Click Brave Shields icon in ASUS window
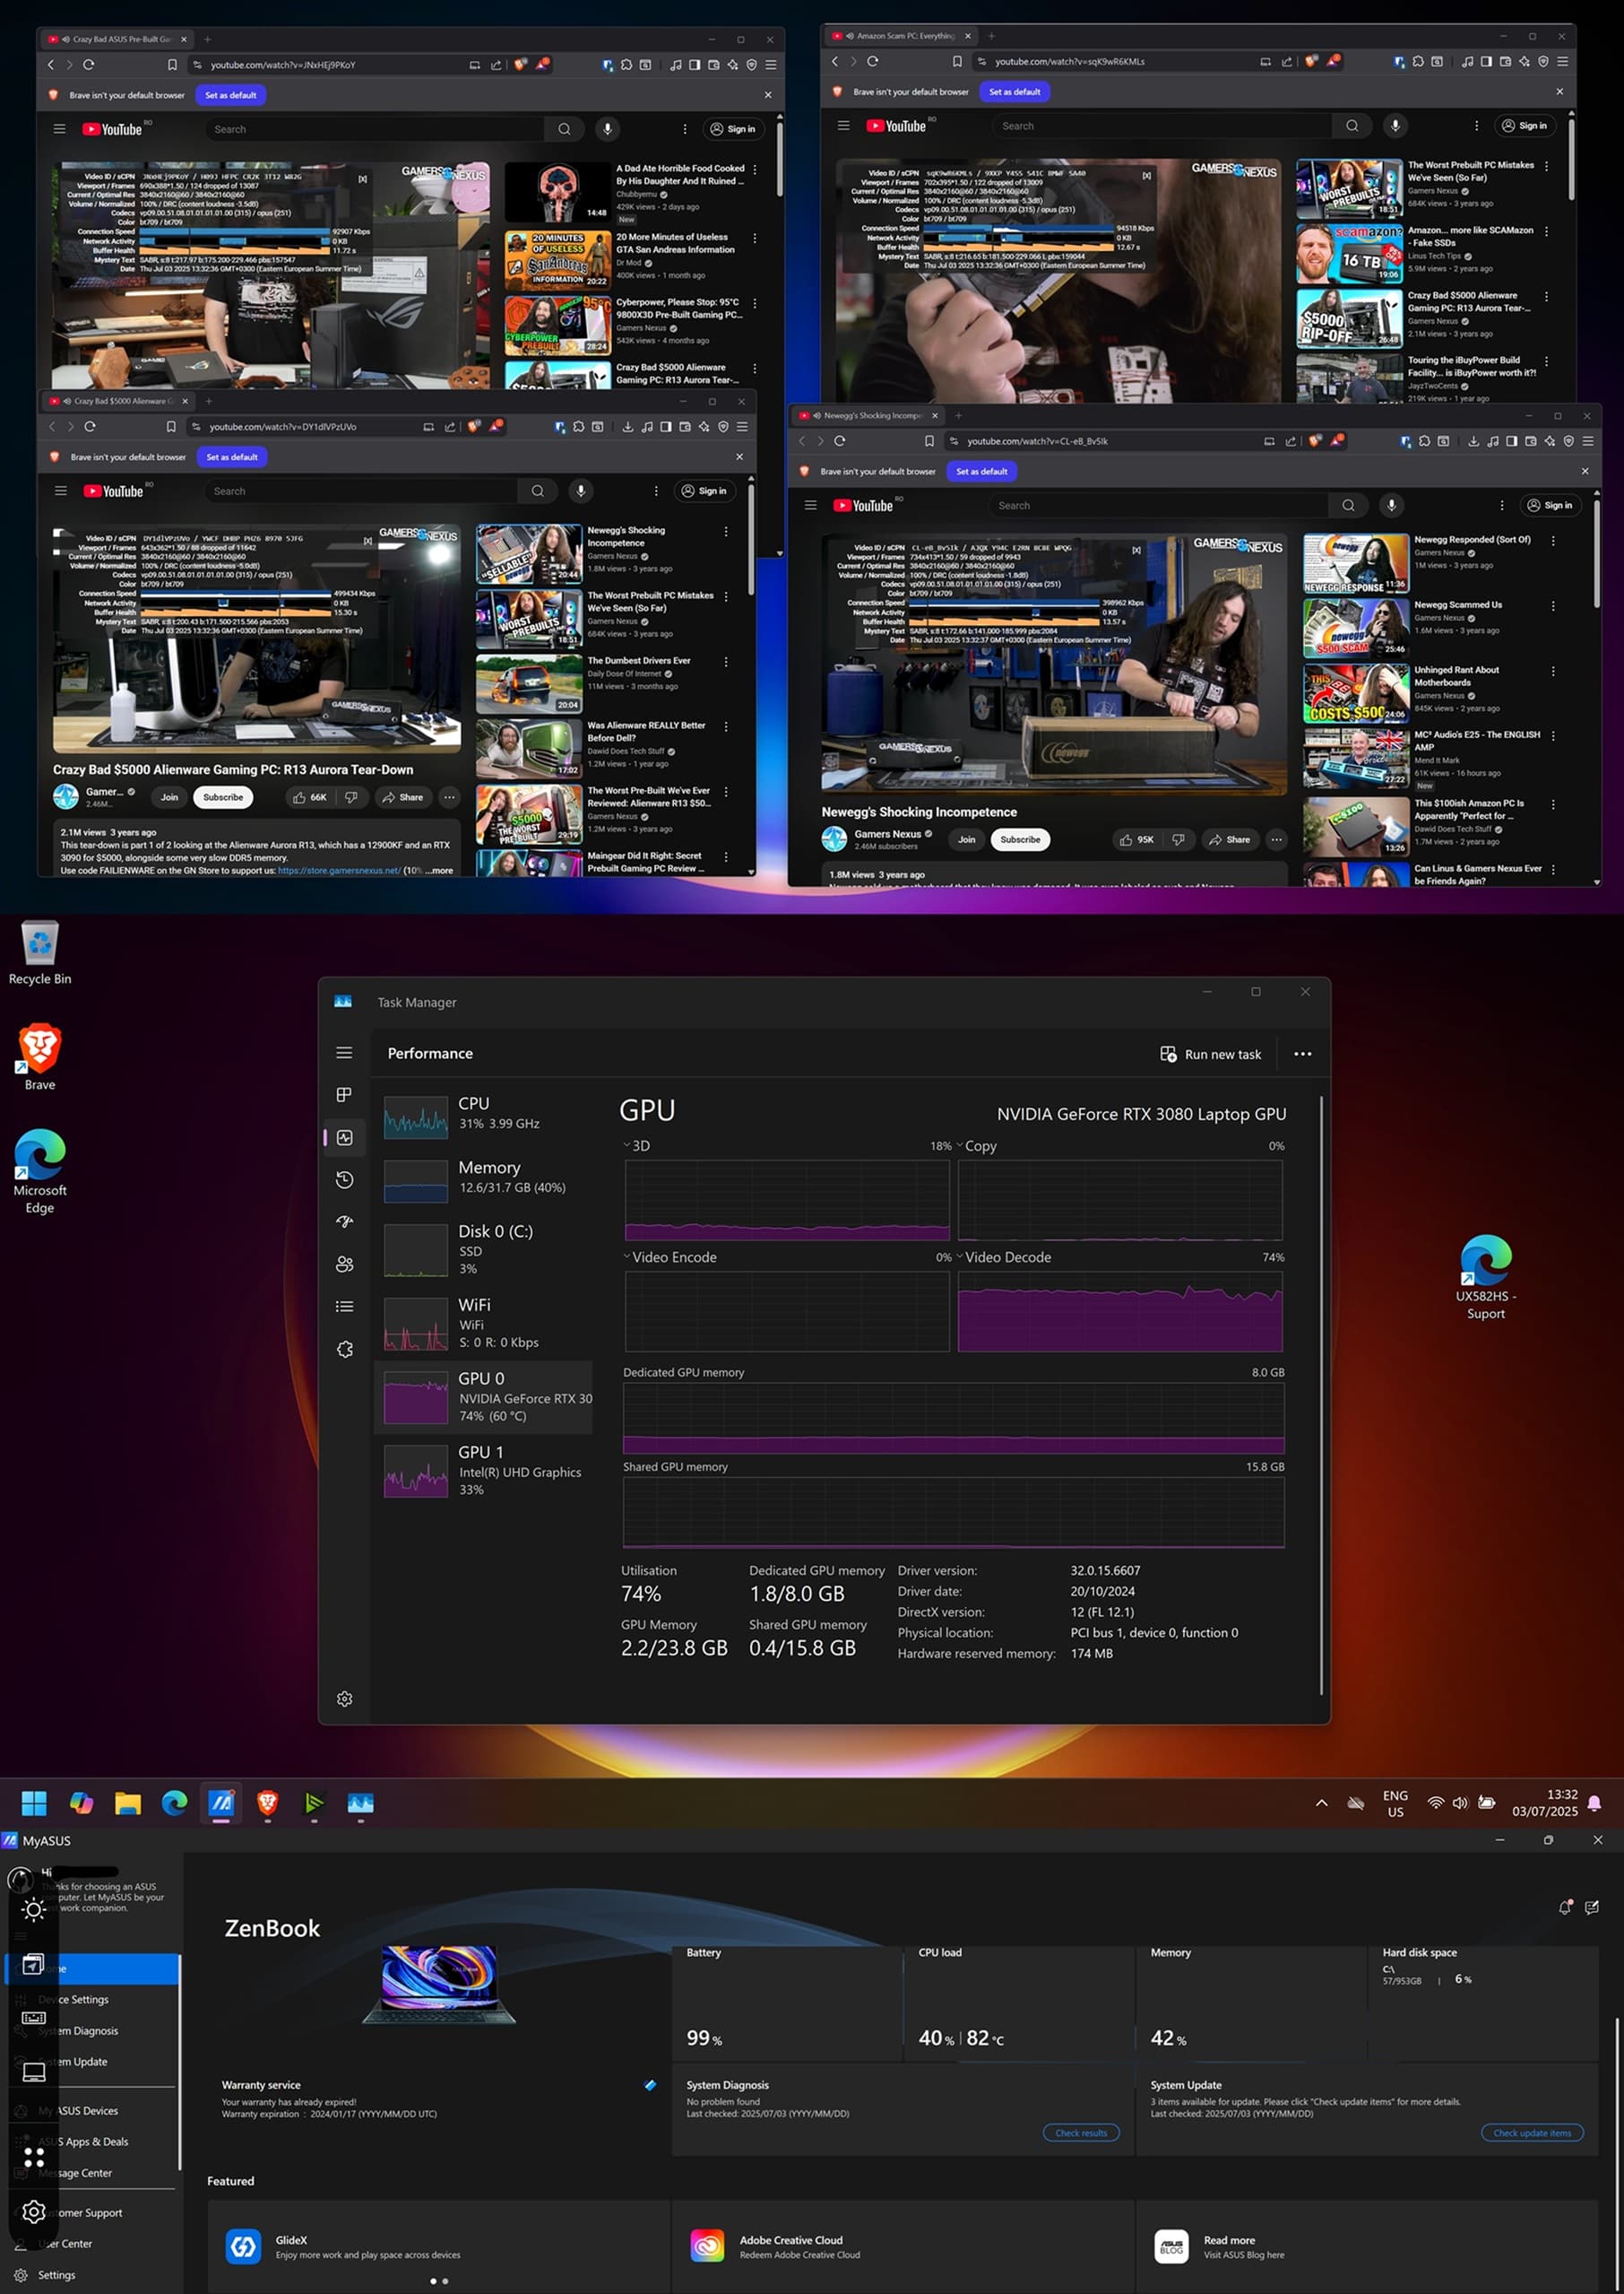 (520, 64)
